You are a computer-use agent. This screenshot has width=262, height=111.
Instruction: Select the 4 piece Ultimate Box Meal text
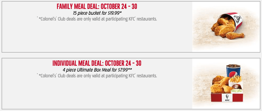point(97,69)
